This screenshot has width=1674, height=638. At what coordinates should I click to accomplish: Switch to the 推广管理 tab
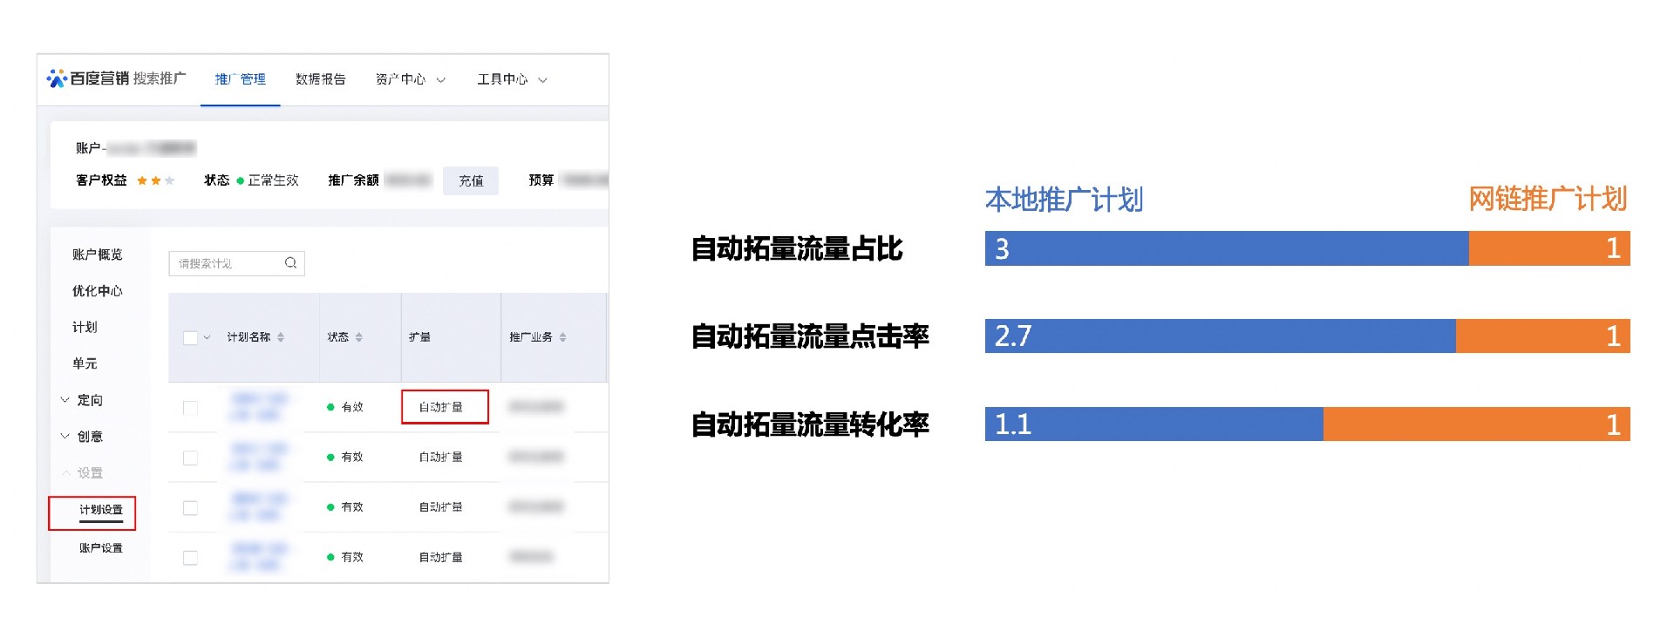point(240,79)
